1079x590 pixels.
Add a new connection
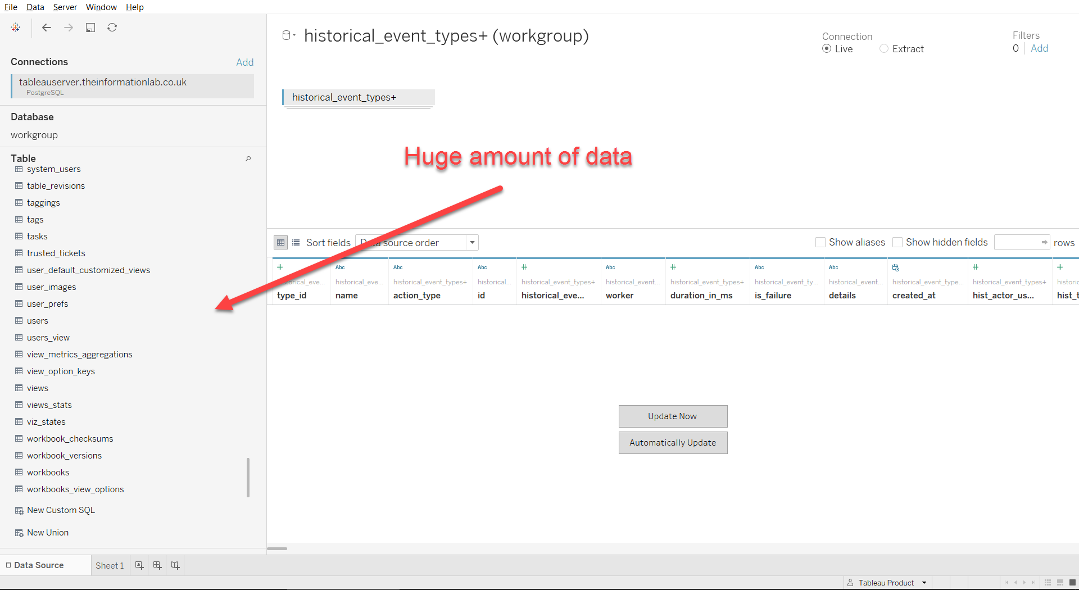click(245, 62)
